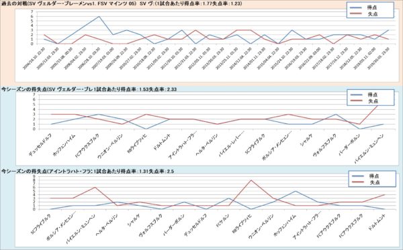Click RBライプツィヒ label in アイントラハト・フラ season chart
Screen dimensions: 403x250
(x=242, y=223)
